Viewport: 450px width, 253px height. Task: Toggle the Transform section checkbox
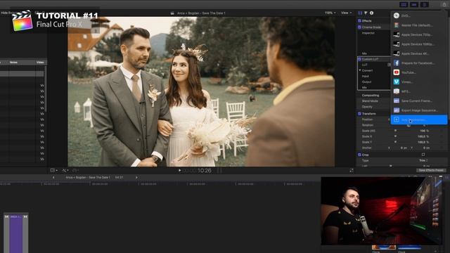pos(359,114)
